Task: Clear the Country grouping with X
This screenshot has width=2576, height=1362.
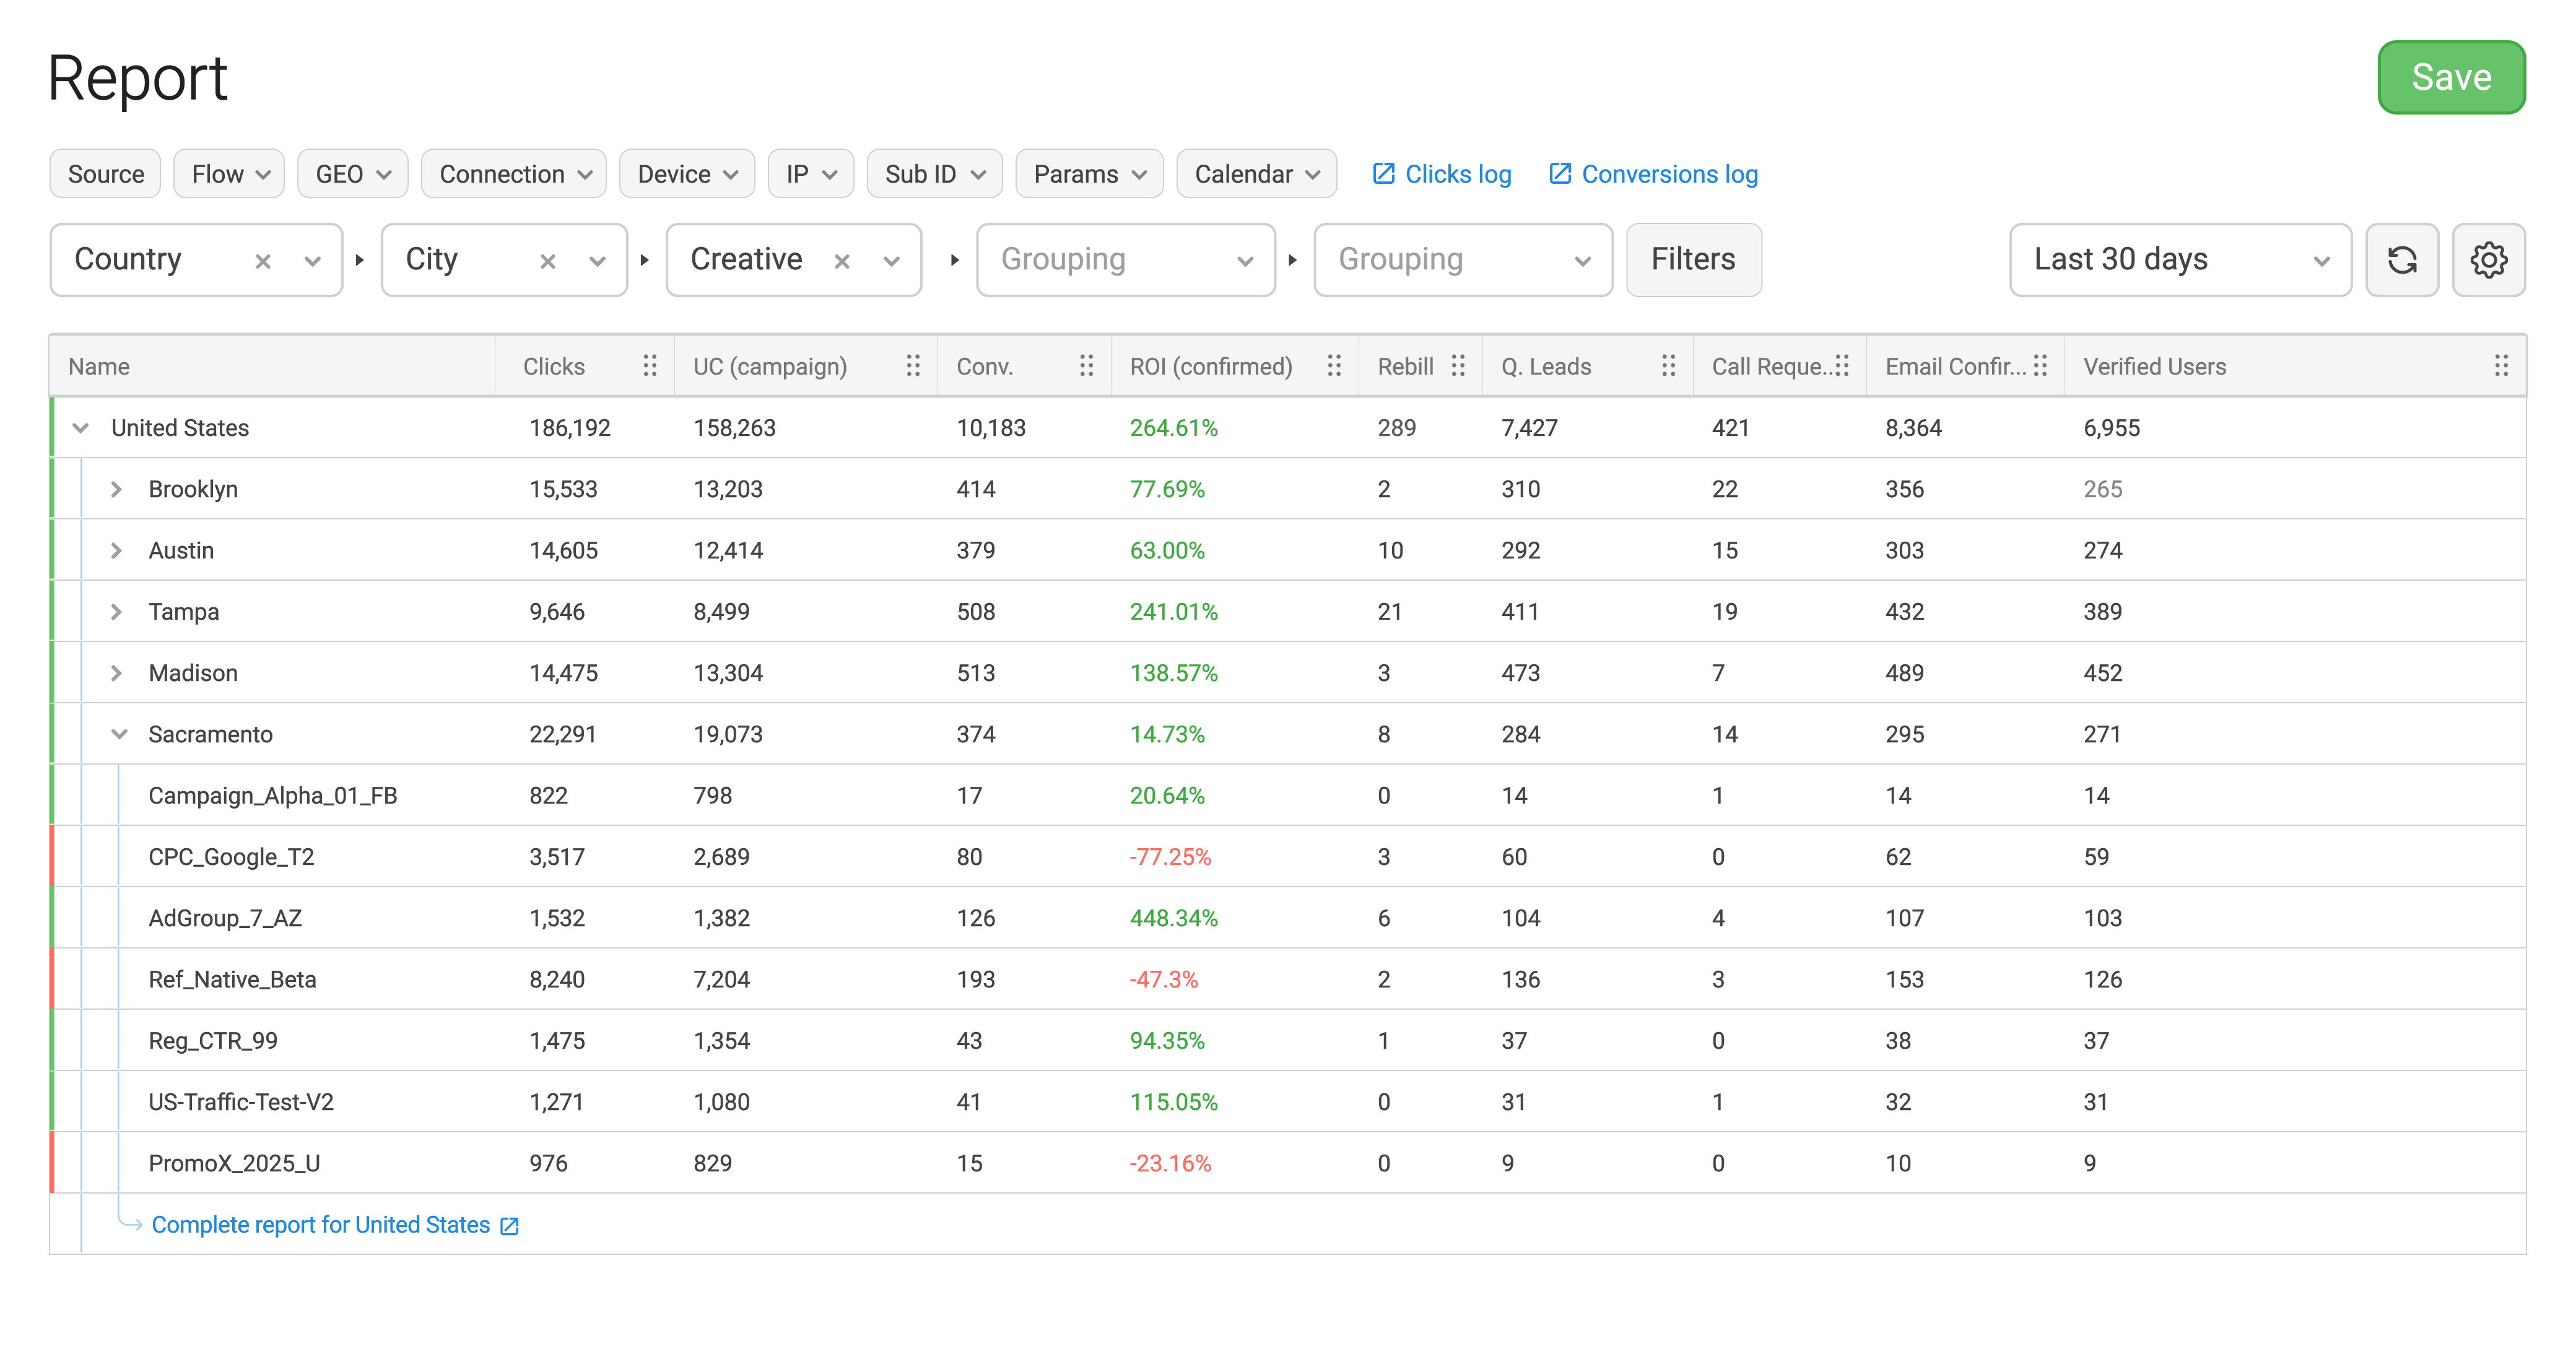Action: pyautogui.click(x=263, y=261)
